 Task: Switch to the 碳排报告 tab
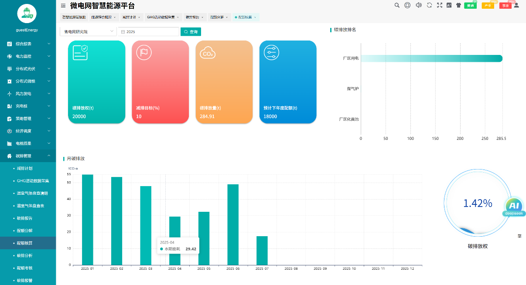(192, 17)
